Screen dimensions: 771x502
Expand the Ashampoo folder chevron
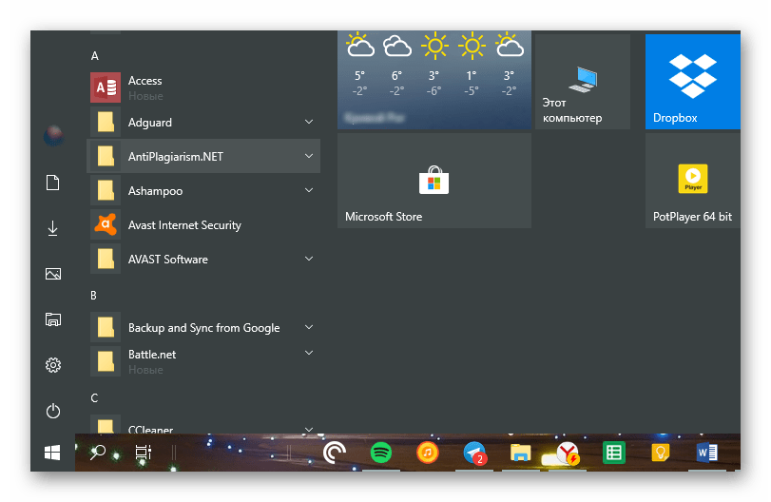point(309,191)
